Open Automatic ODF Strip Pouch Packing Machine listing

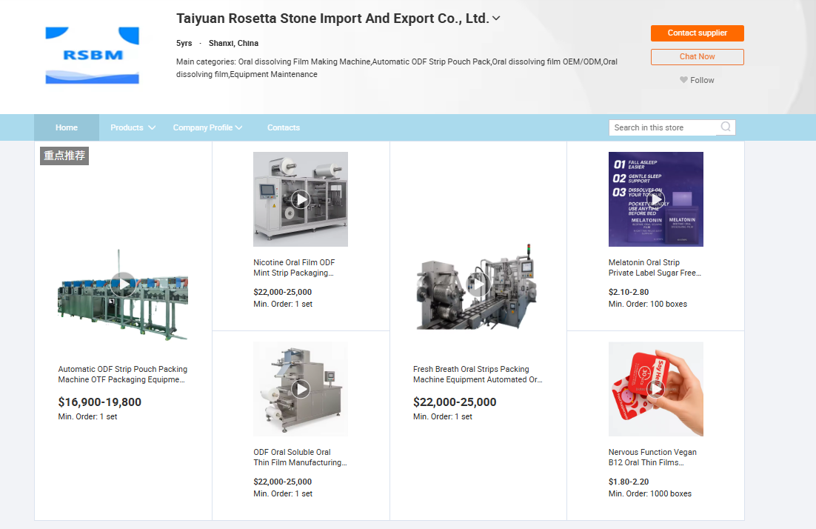(x=122, y=374)
